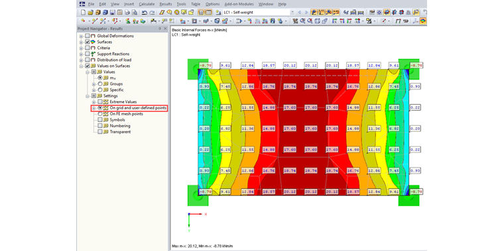Enable the Extreme Values checkbox
Viewport: 504px width, 251px height.
pyautogui.click(x=100, y=102)
